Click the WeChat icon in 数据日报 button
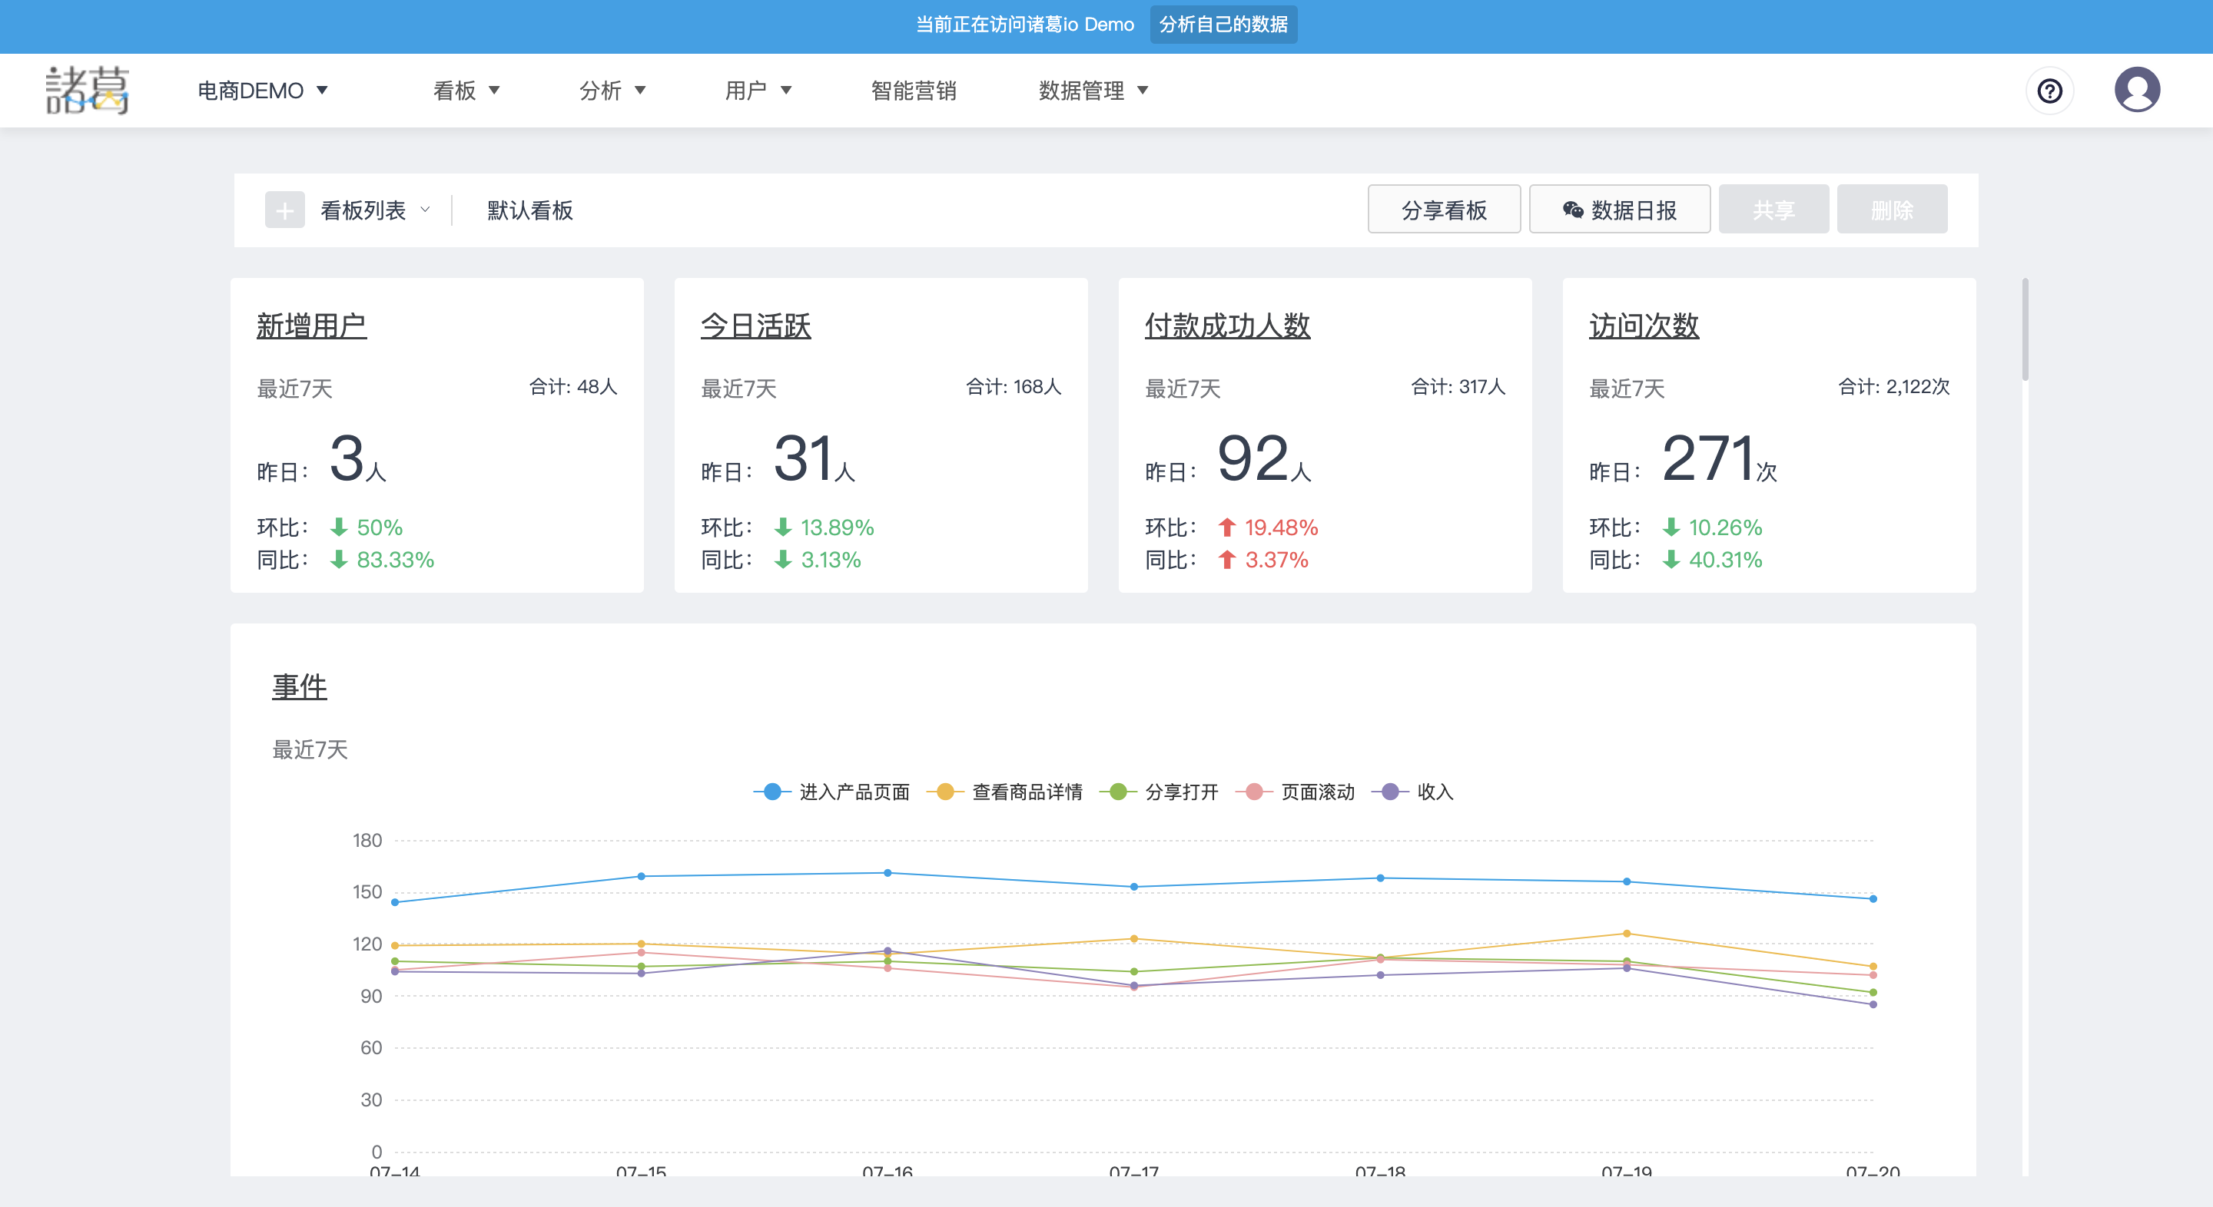This screenshot has width=2213, height=1207. (1572, 210)
